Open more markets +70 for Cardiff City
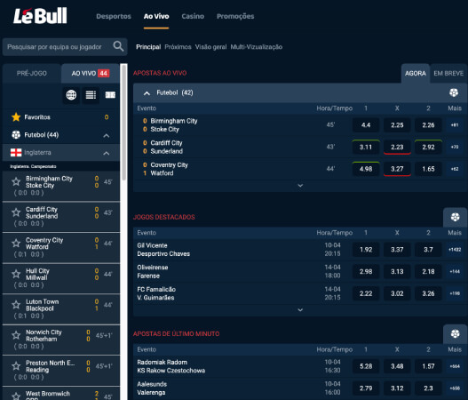The width and height of the screenshot is (468, 400). pos(455,147)
